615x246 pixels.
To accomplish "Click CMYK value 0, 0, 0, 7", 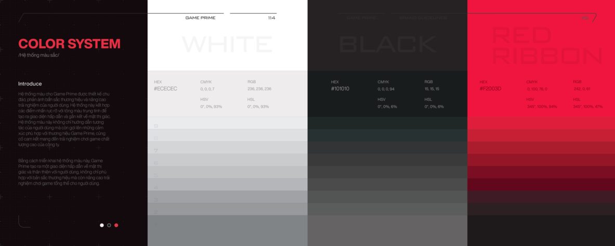I will pos(207,89).
